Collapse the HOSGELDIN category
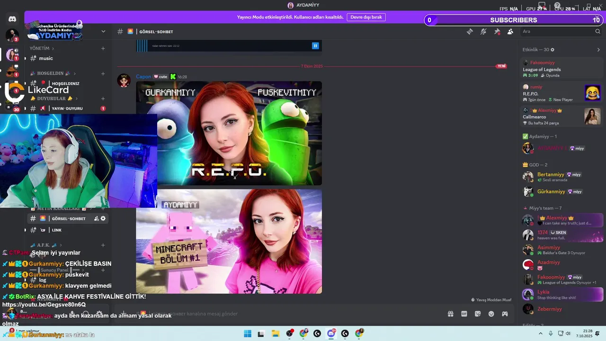This screenshot has height=341, width=606. tap(53, 73)
